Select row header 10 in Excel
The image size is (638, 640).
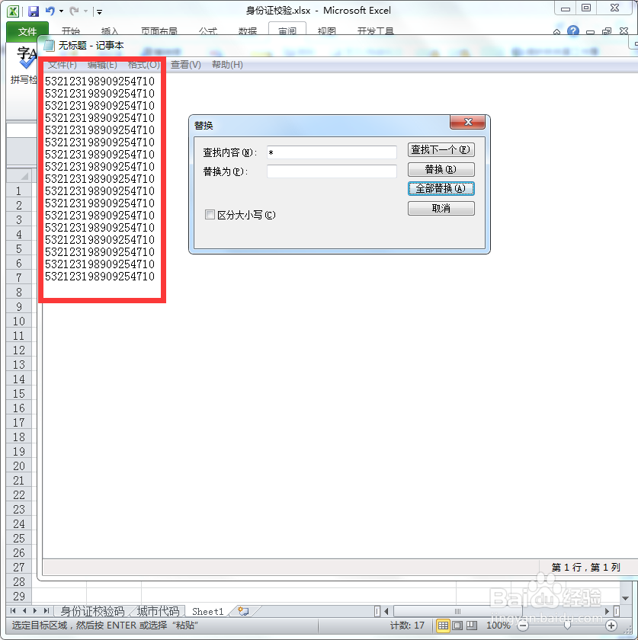[19, 322]
